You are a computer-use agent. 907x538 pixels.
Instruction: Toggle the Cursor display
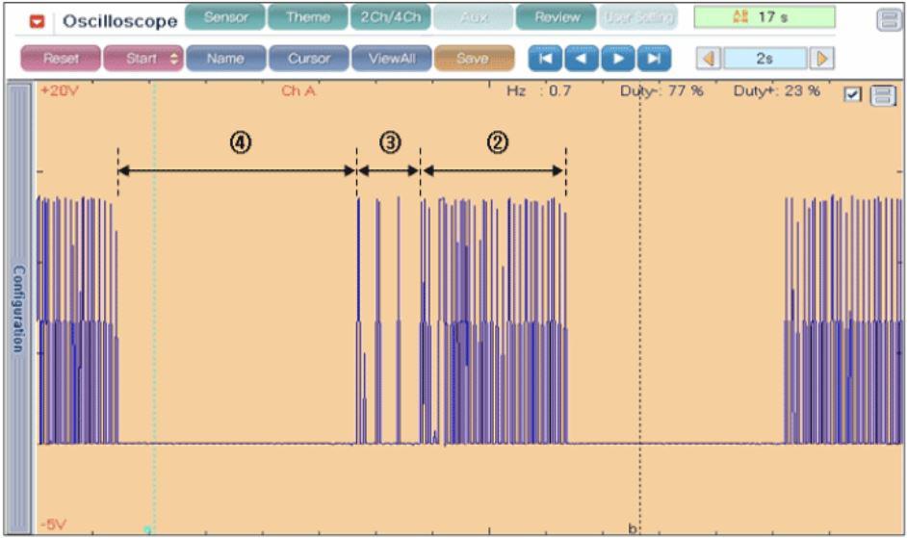pos(307,59)
